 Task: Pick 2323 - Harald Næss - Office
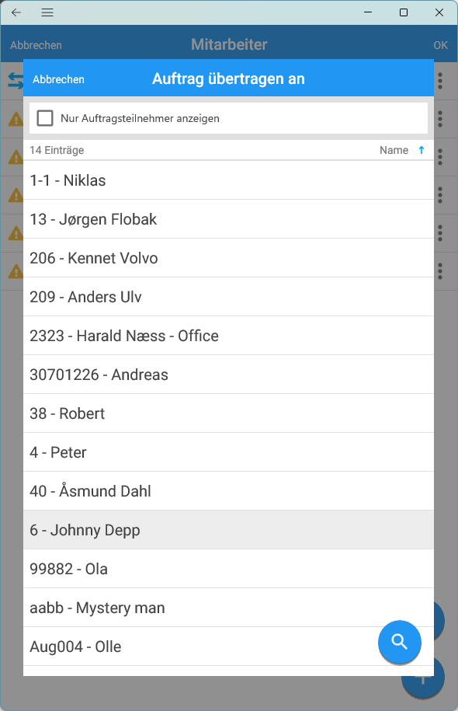228,336
